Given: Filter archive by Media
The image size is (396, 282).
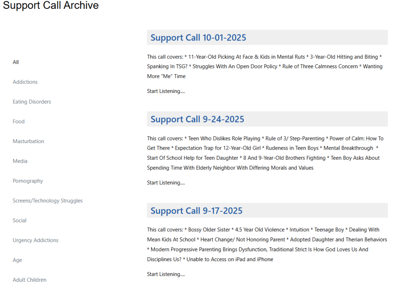Looking at the screenshot, I should pyautogui.click(x=20, y=161).
